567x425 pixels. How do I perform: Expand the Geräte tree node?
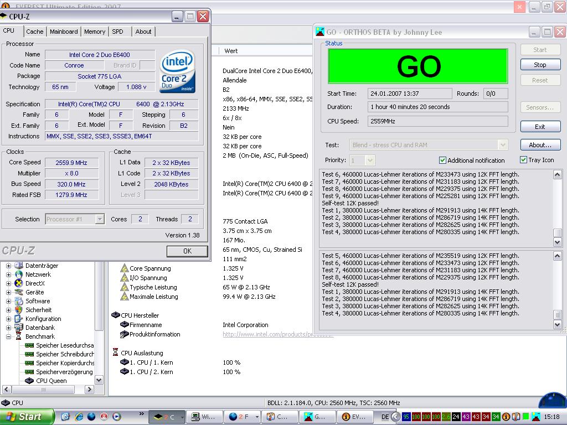click(x=8, y=292)
